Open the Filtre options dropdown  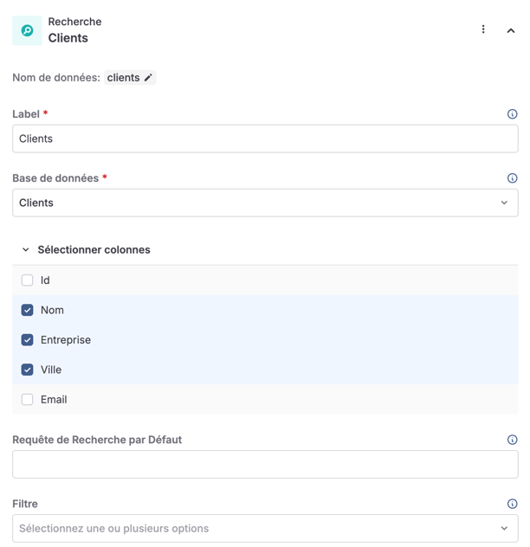[x=265, y=528]
